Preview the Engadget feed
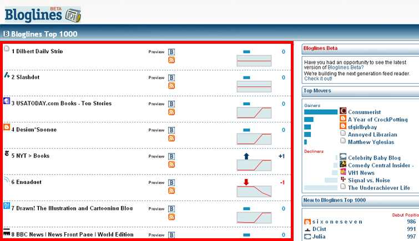The image size is (419, 241). 157,183
